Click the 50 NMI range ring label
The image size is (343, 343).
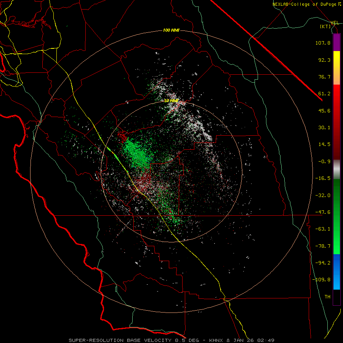171,101
